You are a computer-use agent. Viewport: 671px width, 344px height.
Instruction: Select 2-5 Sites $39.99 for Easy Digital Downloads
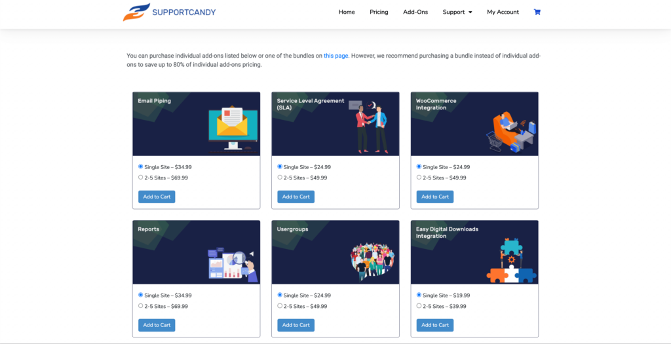(419, 305)
